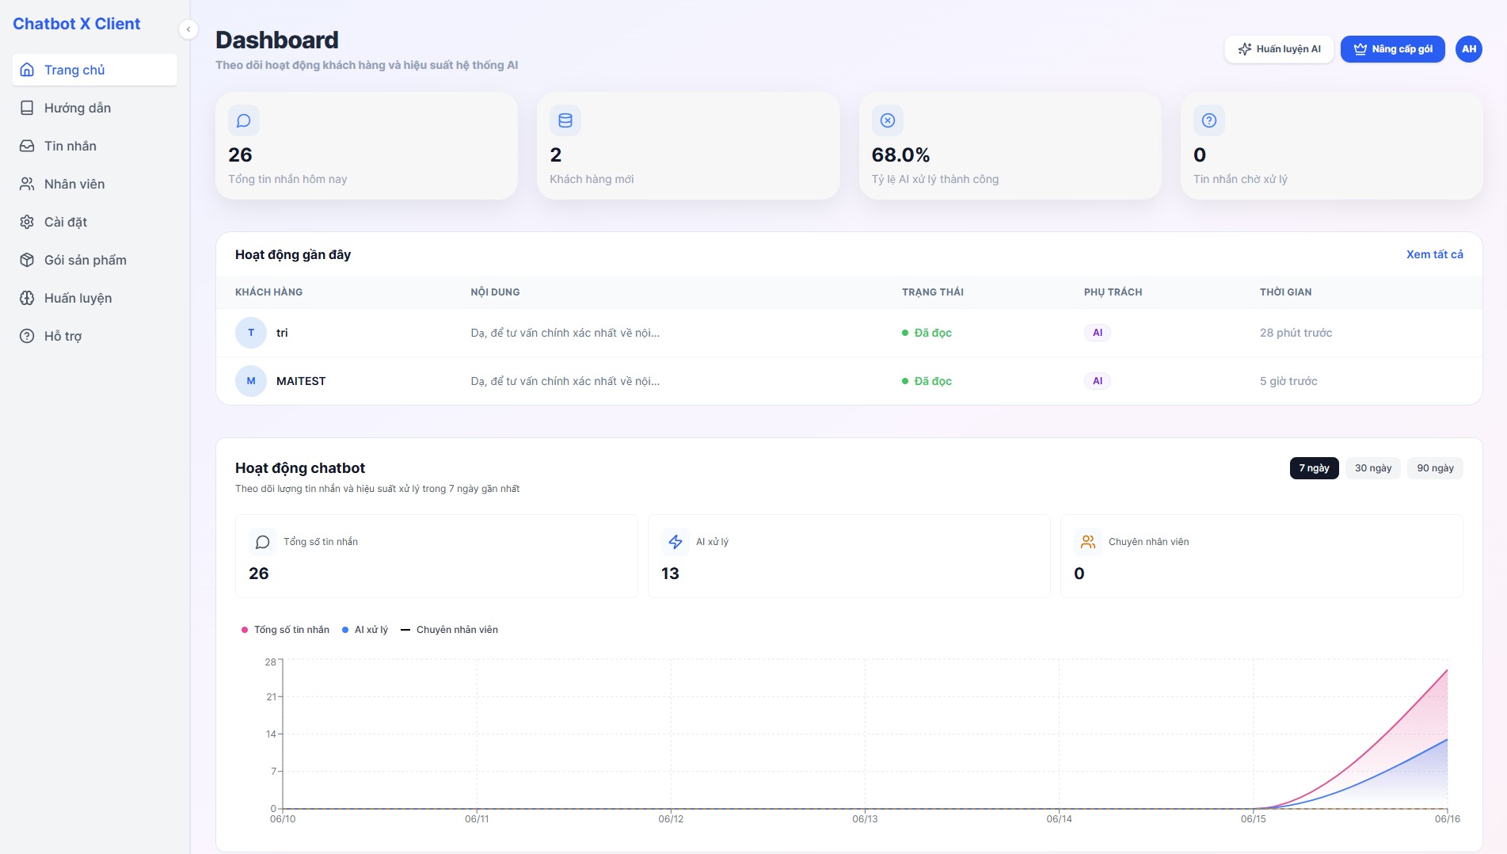Click the database icon on Khách hàng mới card

565,120
